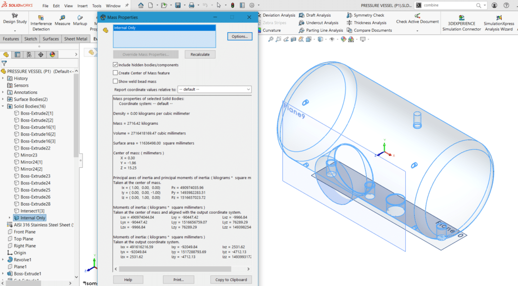Click the Recalculate button

tap(200, 55)
